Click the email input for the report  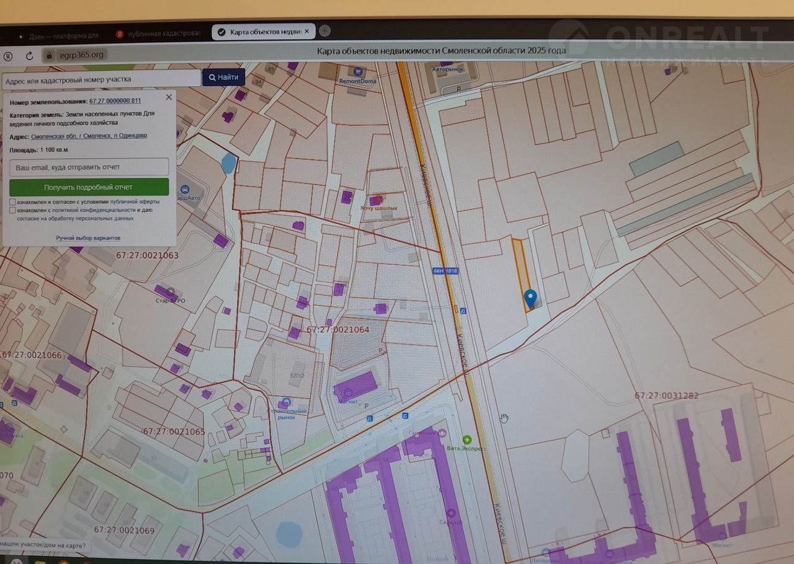point(89,167)
